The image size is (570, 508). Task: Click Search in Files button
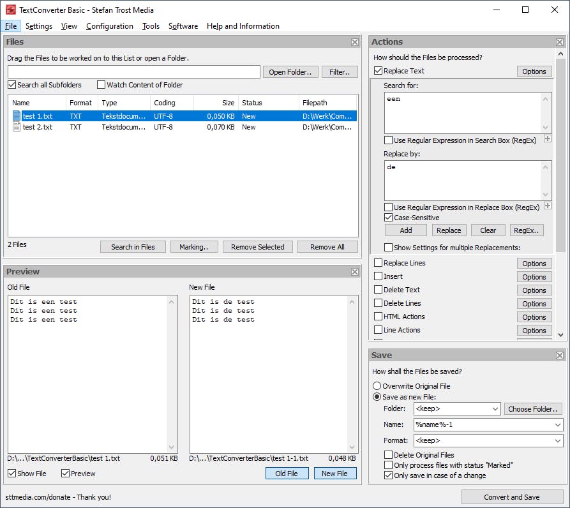click(133, 247)
